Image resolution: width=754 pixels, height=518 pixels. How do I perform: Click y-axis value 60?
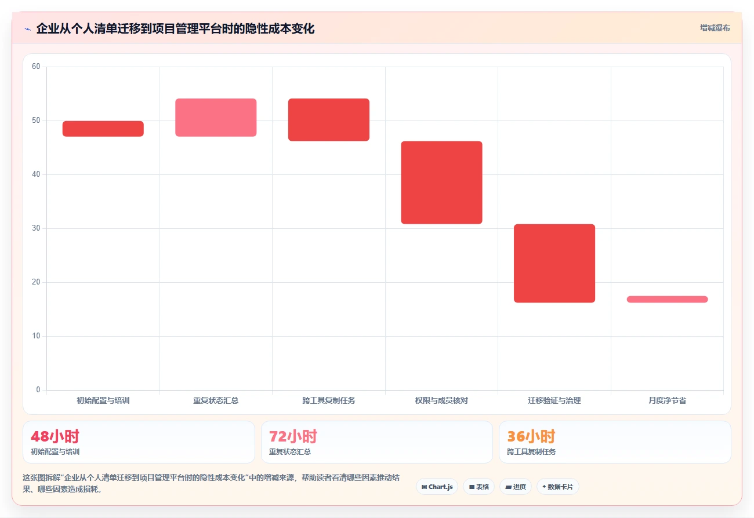pyautogui.click(x=36, y=67)
